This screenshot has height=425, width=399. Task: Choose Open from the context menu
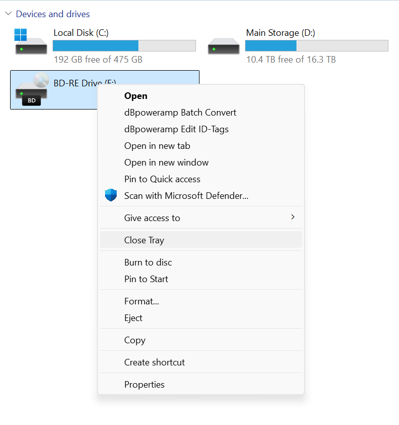pyautogui.click(x=136, y=96)
